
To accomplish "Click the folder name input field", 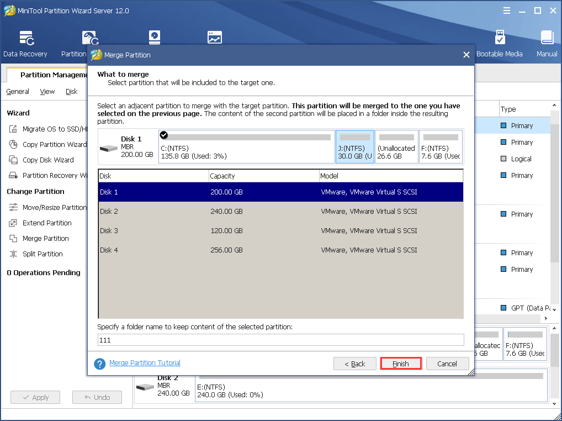I will tap(280, 340).
